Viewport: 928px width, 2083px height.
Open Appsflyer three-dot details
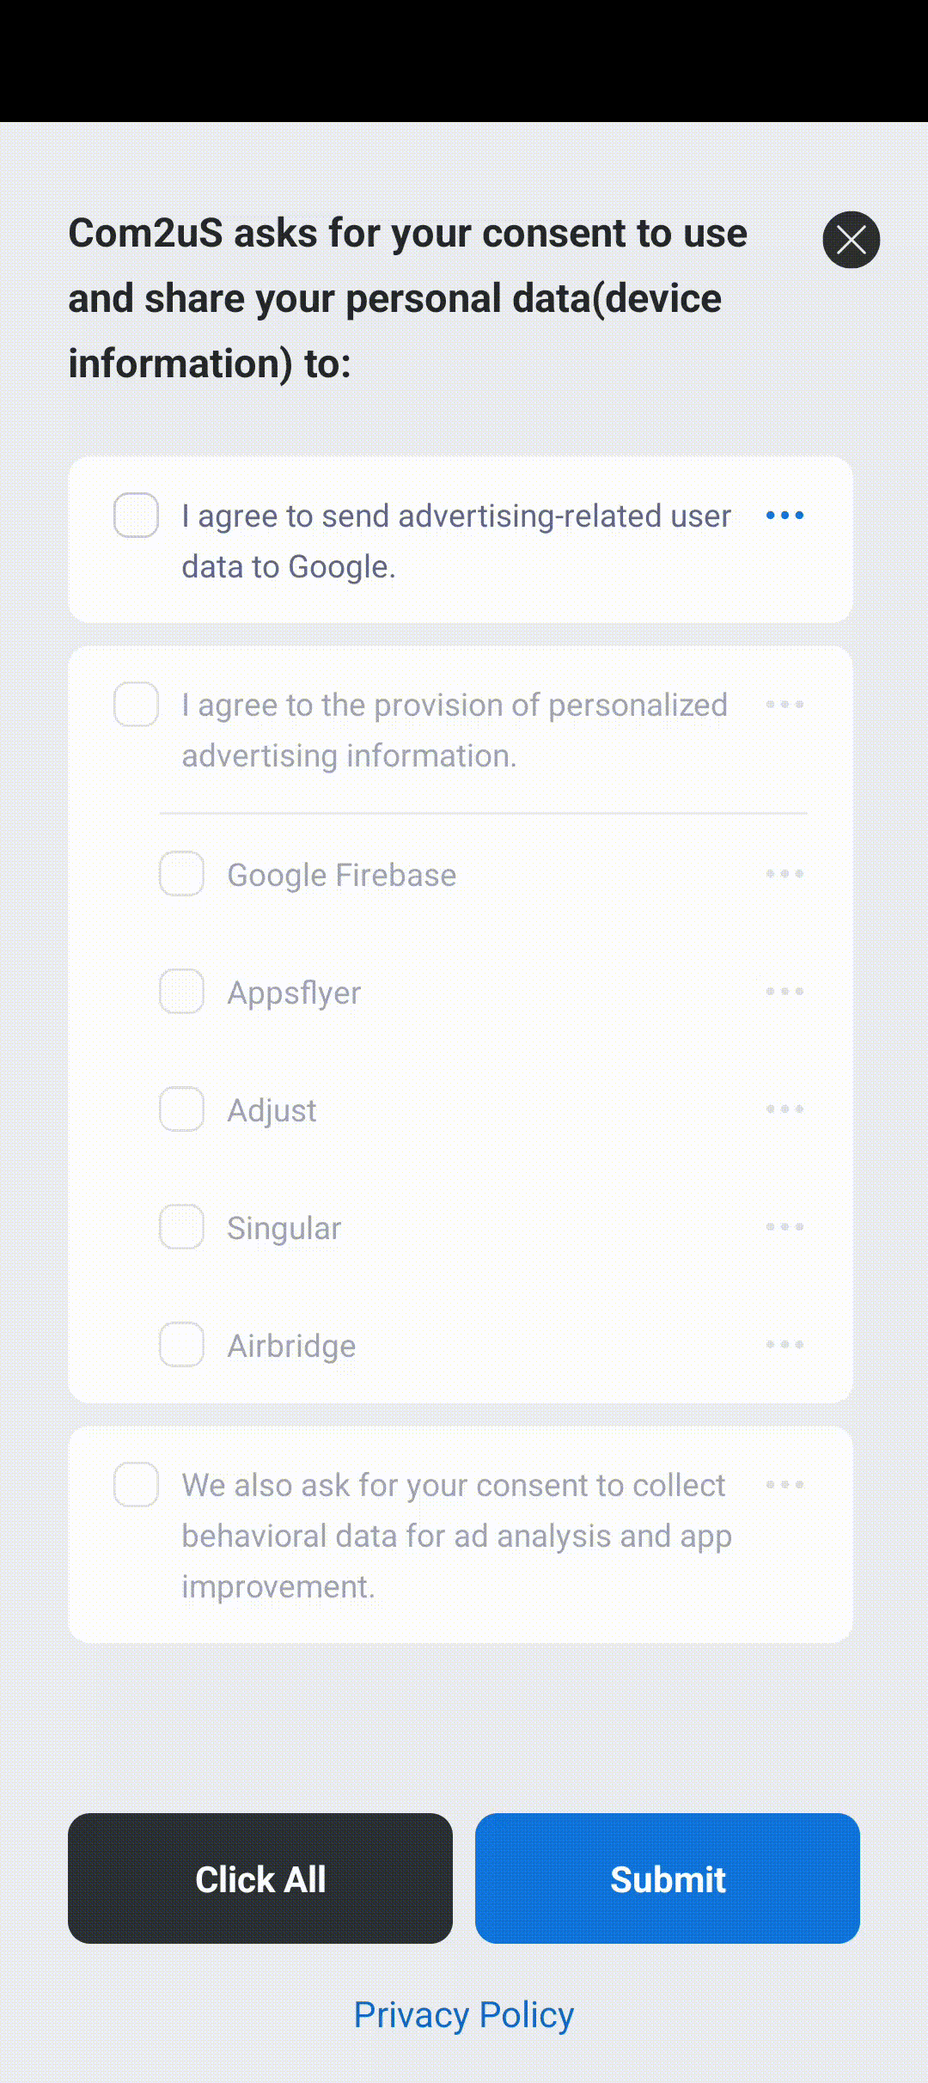point(785,992)
